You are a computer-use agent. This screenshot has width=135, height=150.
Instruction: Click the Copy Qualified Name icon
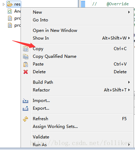coord(25,56)
